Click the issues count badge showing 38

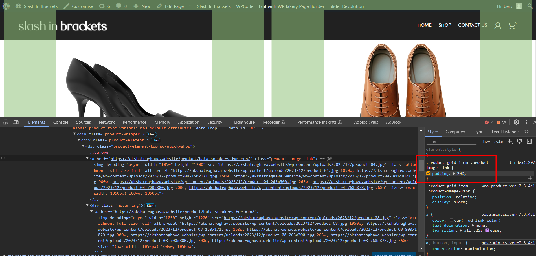[x=501, y=123]
